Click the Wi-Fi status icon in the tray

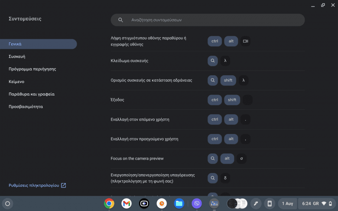[x=324, y=204]
